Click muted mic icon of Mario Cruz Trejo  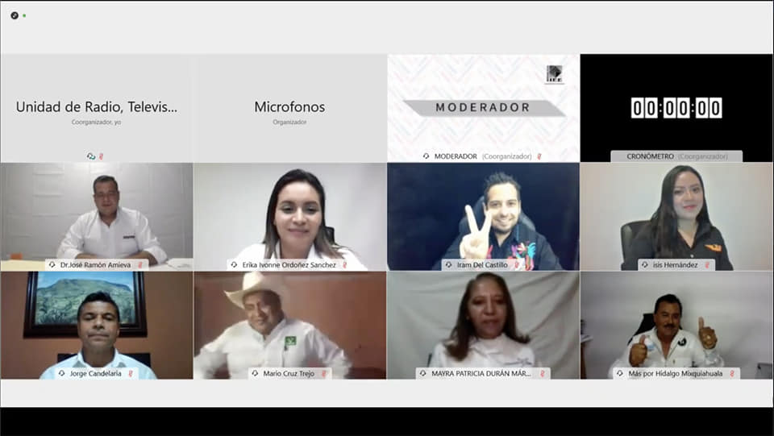(324, 373)
